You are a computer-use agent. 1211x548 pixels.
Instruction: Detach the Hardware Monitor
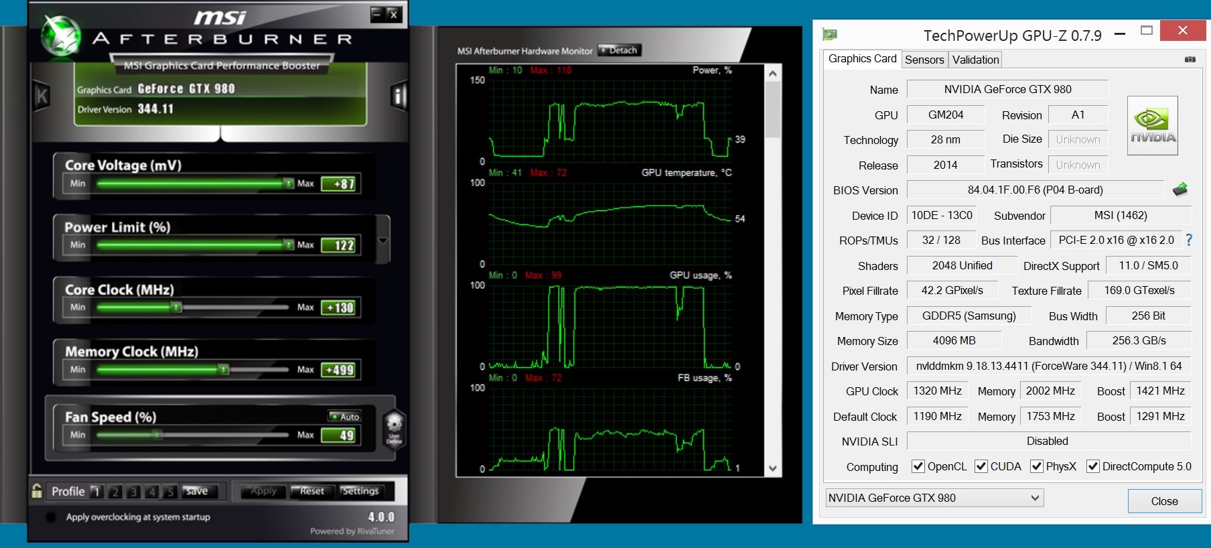[x=620, y=50]
